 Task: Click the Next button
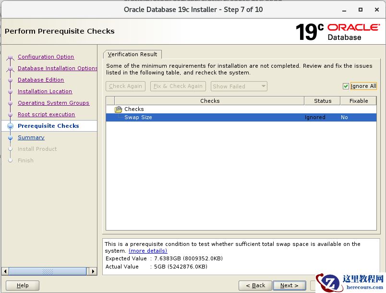289,285
